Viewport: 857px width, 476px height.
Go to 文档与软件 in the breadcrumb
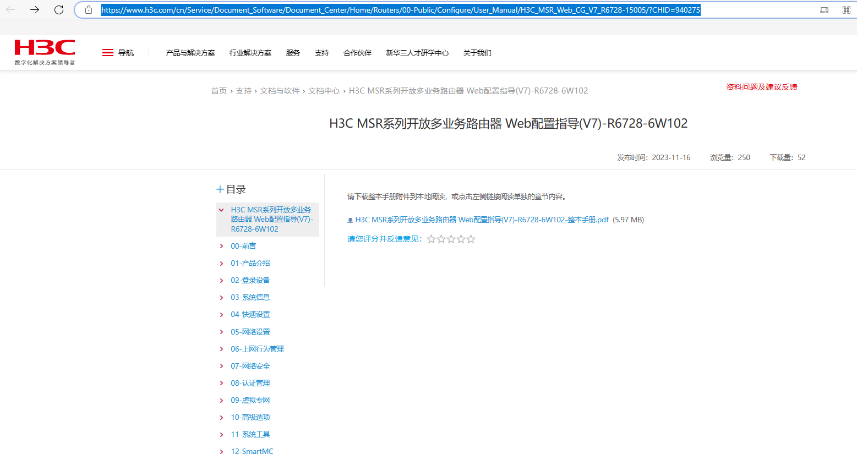tap(280, 91)
